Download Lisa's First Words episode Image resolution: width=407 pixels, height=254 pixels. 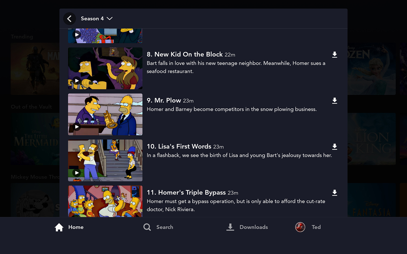tap(335, 147)
